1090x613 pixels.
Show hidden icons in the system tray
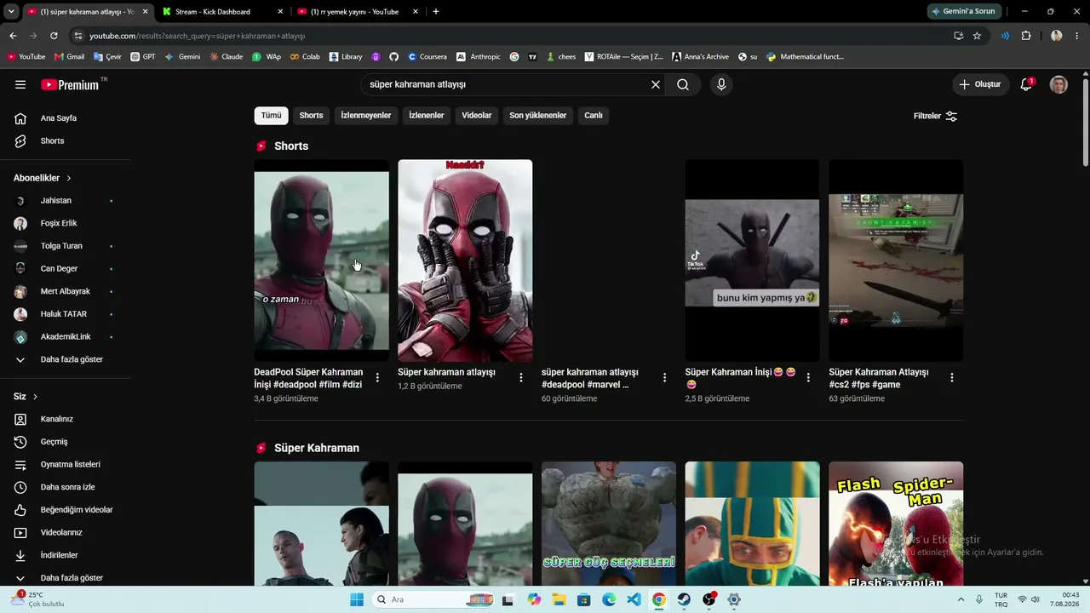pos(961,599)
